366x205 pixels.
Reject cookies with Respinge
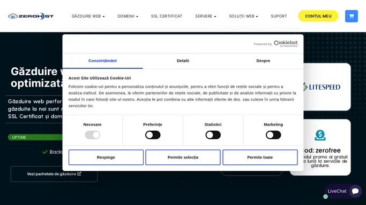pos(106,157)
